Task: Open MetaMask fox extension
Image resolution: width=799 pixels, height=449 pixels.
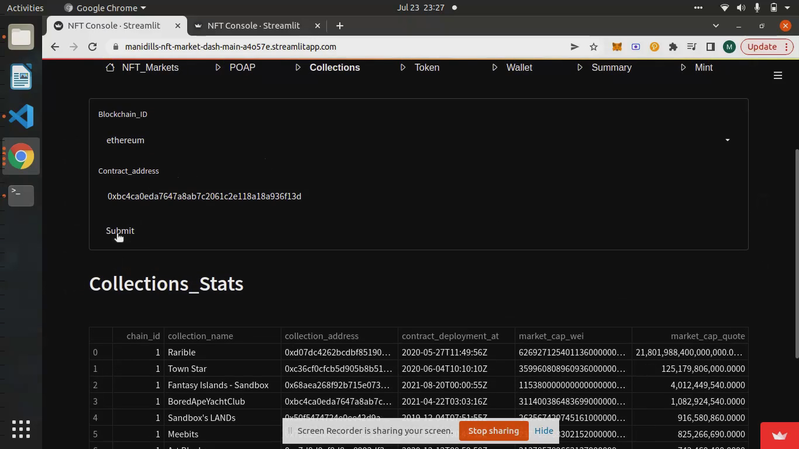Action: coord(617,47)
